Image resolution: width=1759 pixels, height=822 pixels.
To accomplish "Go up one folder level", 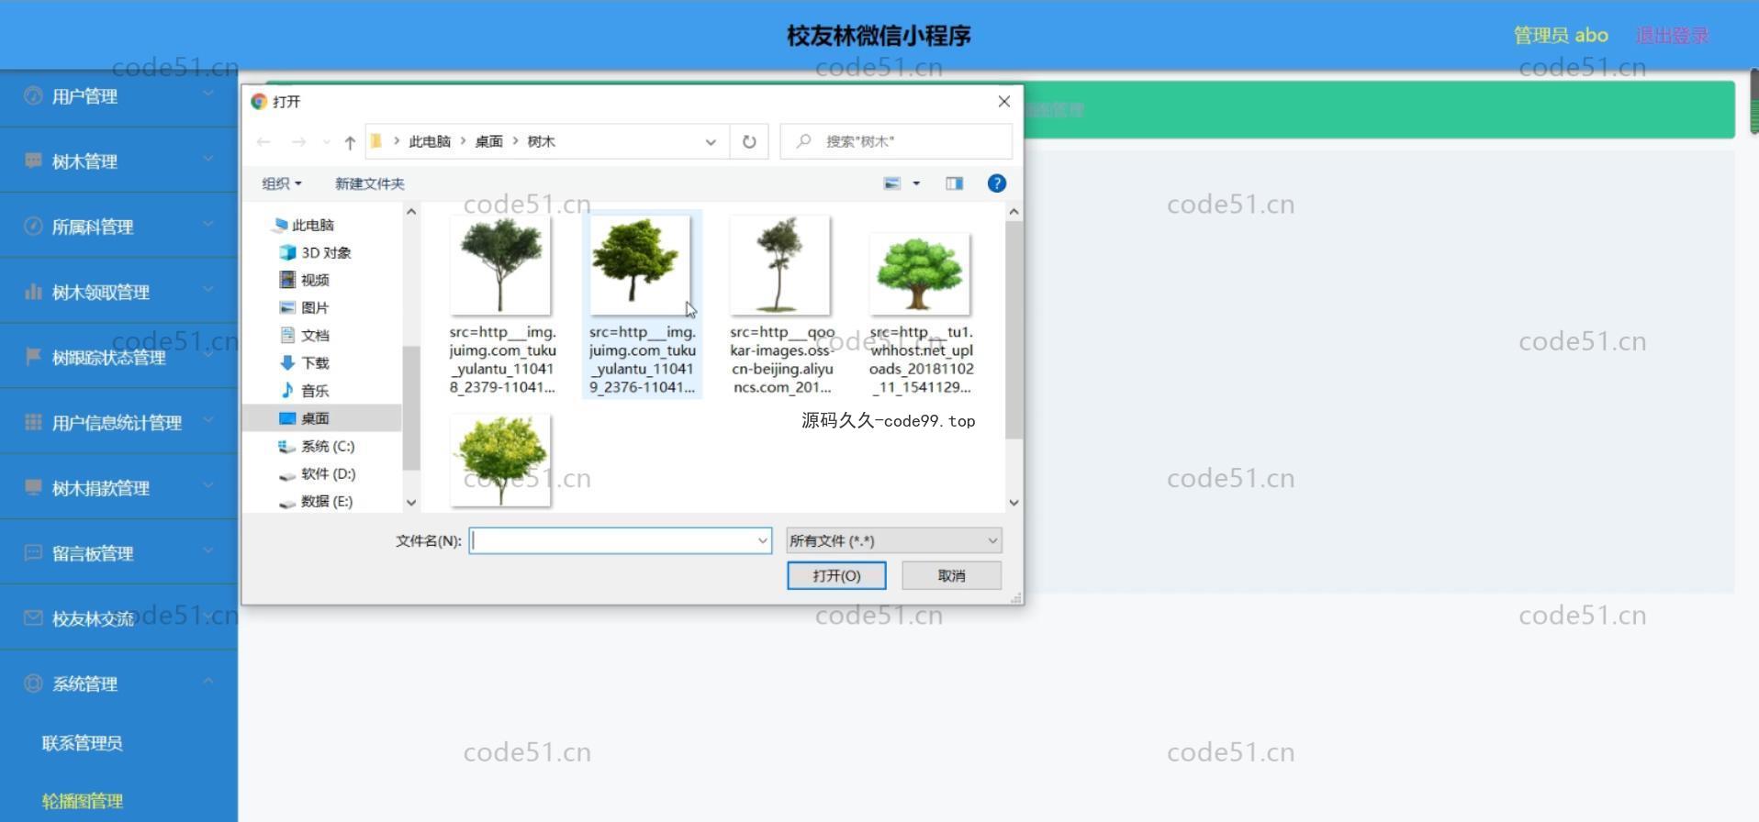I will click(350, 141).
